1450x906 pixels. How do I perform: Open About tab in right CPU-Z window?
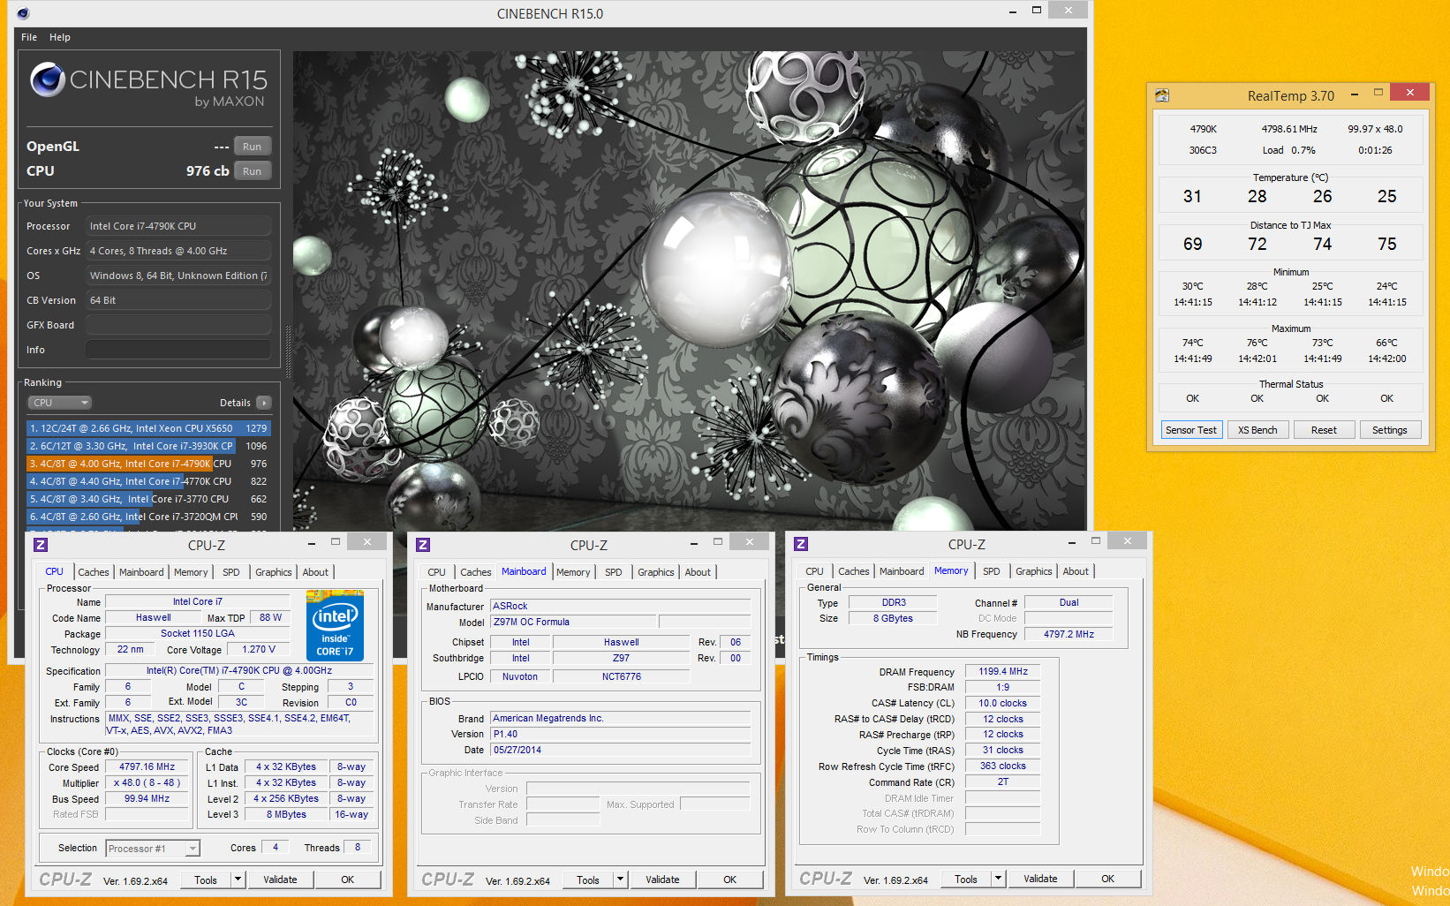click(1076, 571)
